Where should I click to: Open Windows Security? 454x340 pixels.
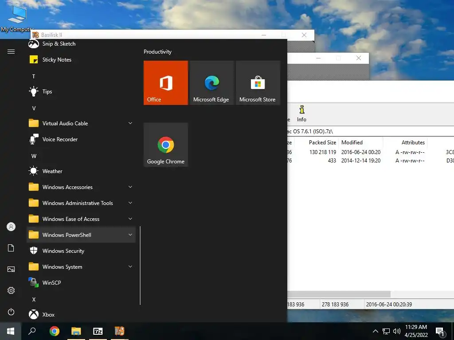click(81, 251)
